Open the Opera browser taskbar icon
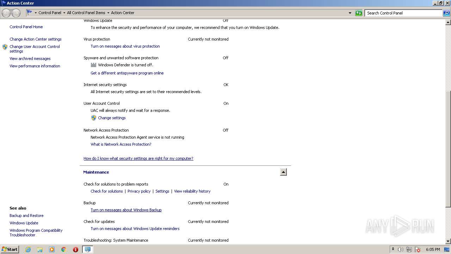 (x=75, y=249)
